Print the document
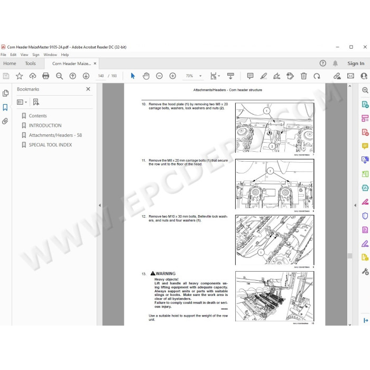 46,76
